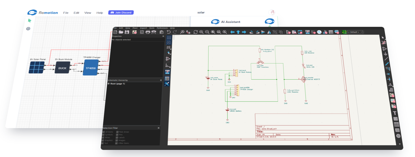
Task: Toggle Images checkbox in Selection Filter
Action: coord(117,140)
